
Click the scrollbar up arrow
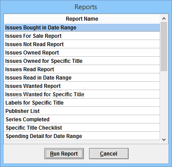pos(164,18)
